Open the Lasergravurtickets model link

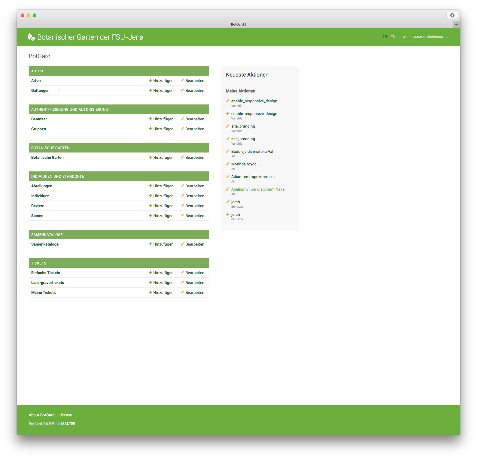coord(48,282)
